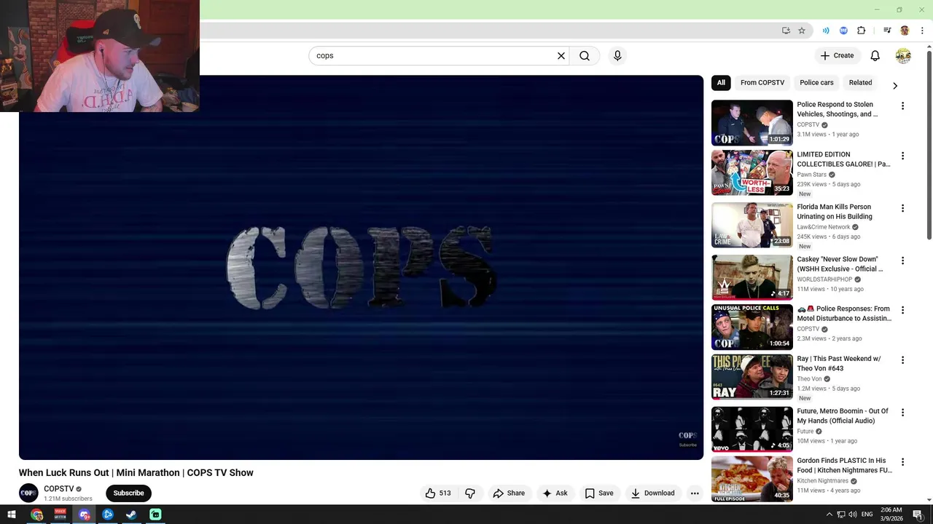Open the Windows Start menu

(12, 515)
